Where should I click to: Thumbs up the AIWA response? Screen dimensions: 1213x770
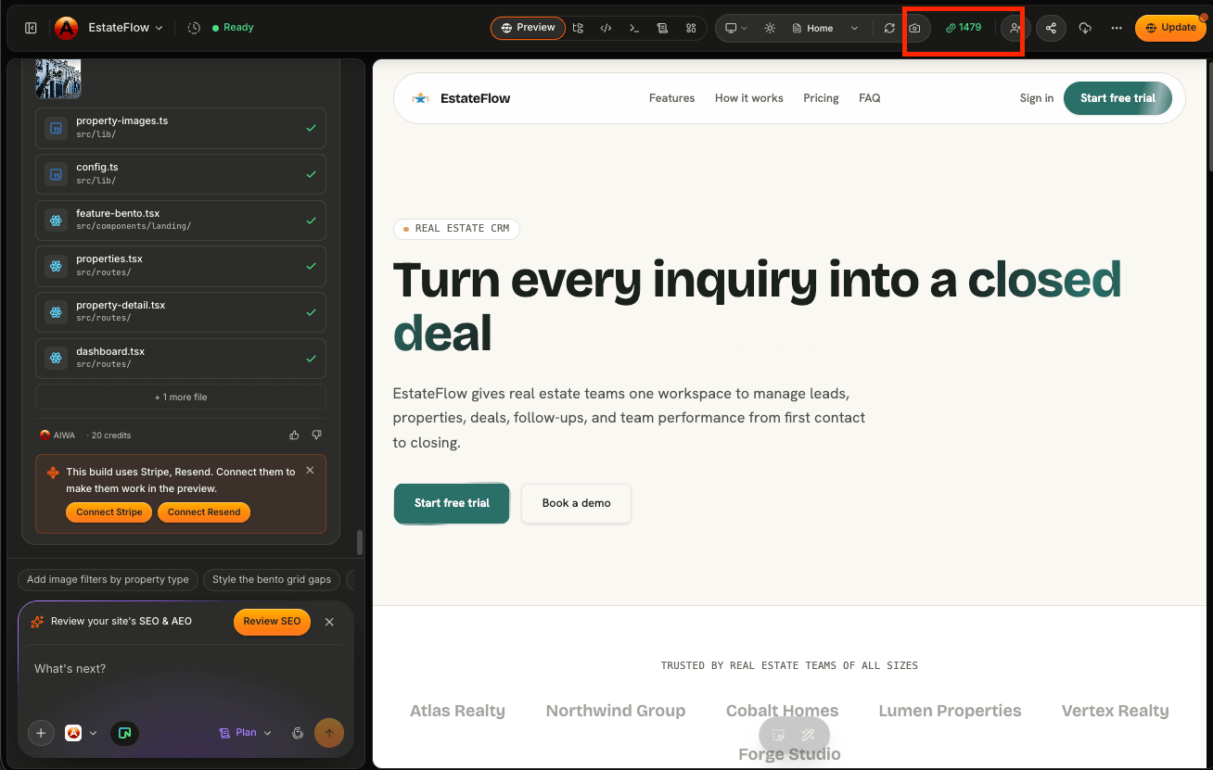[x=294, y=435]
